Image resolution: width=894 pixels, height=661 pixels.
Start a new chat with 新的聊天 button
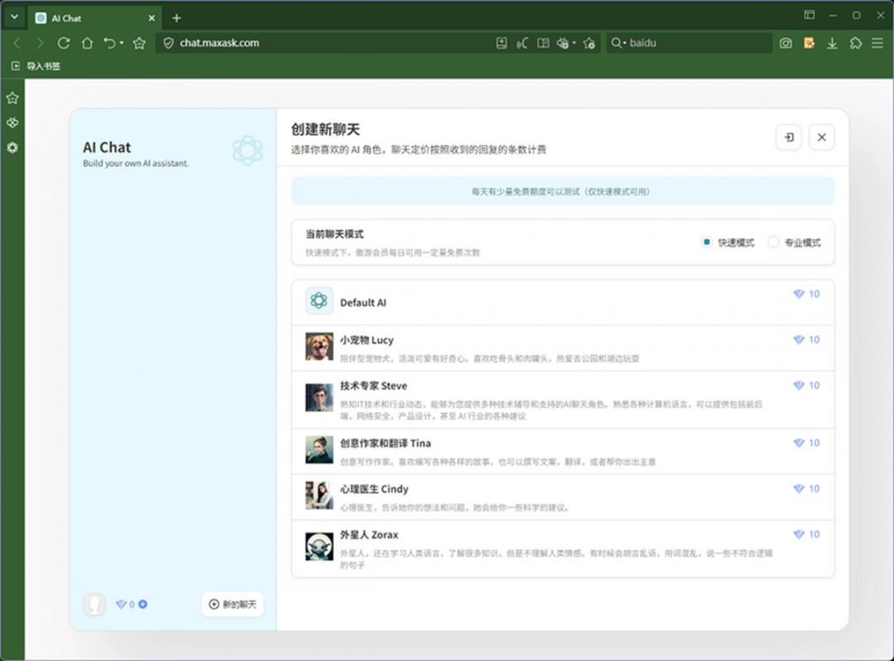231,605
